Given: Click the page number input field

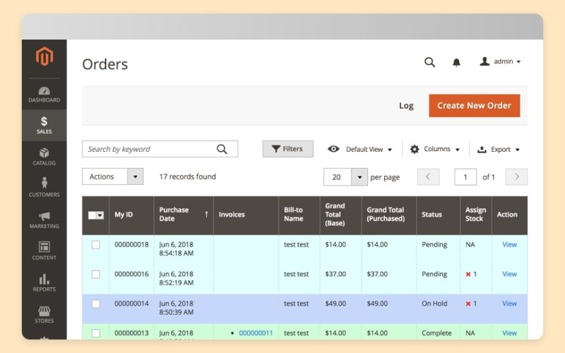Looking at the screenshot, I should click(465, 177).
